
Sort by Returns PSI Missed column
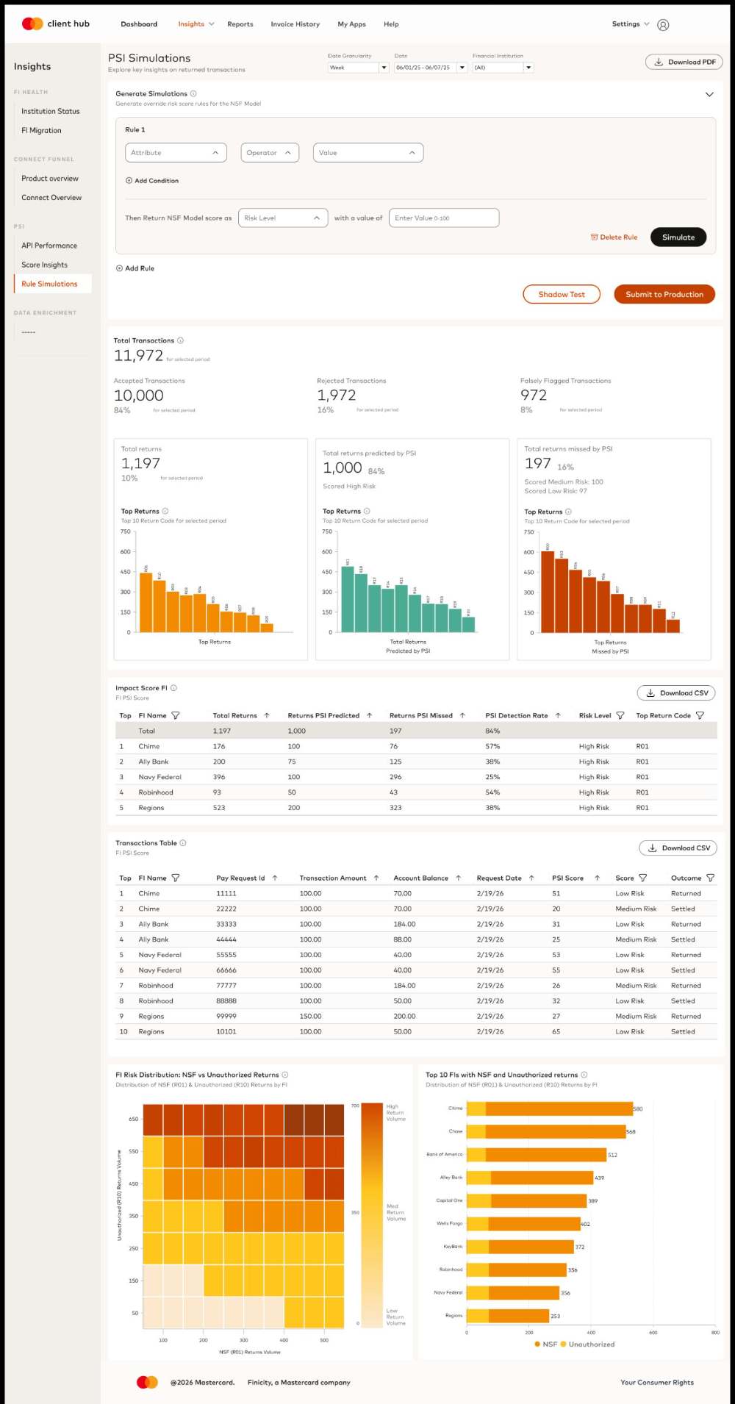(x=462, y=715)
